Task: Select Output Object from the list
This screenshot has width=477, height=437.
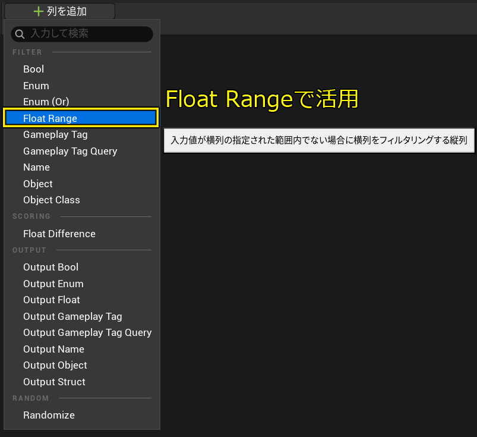Action: coord(82,365)
